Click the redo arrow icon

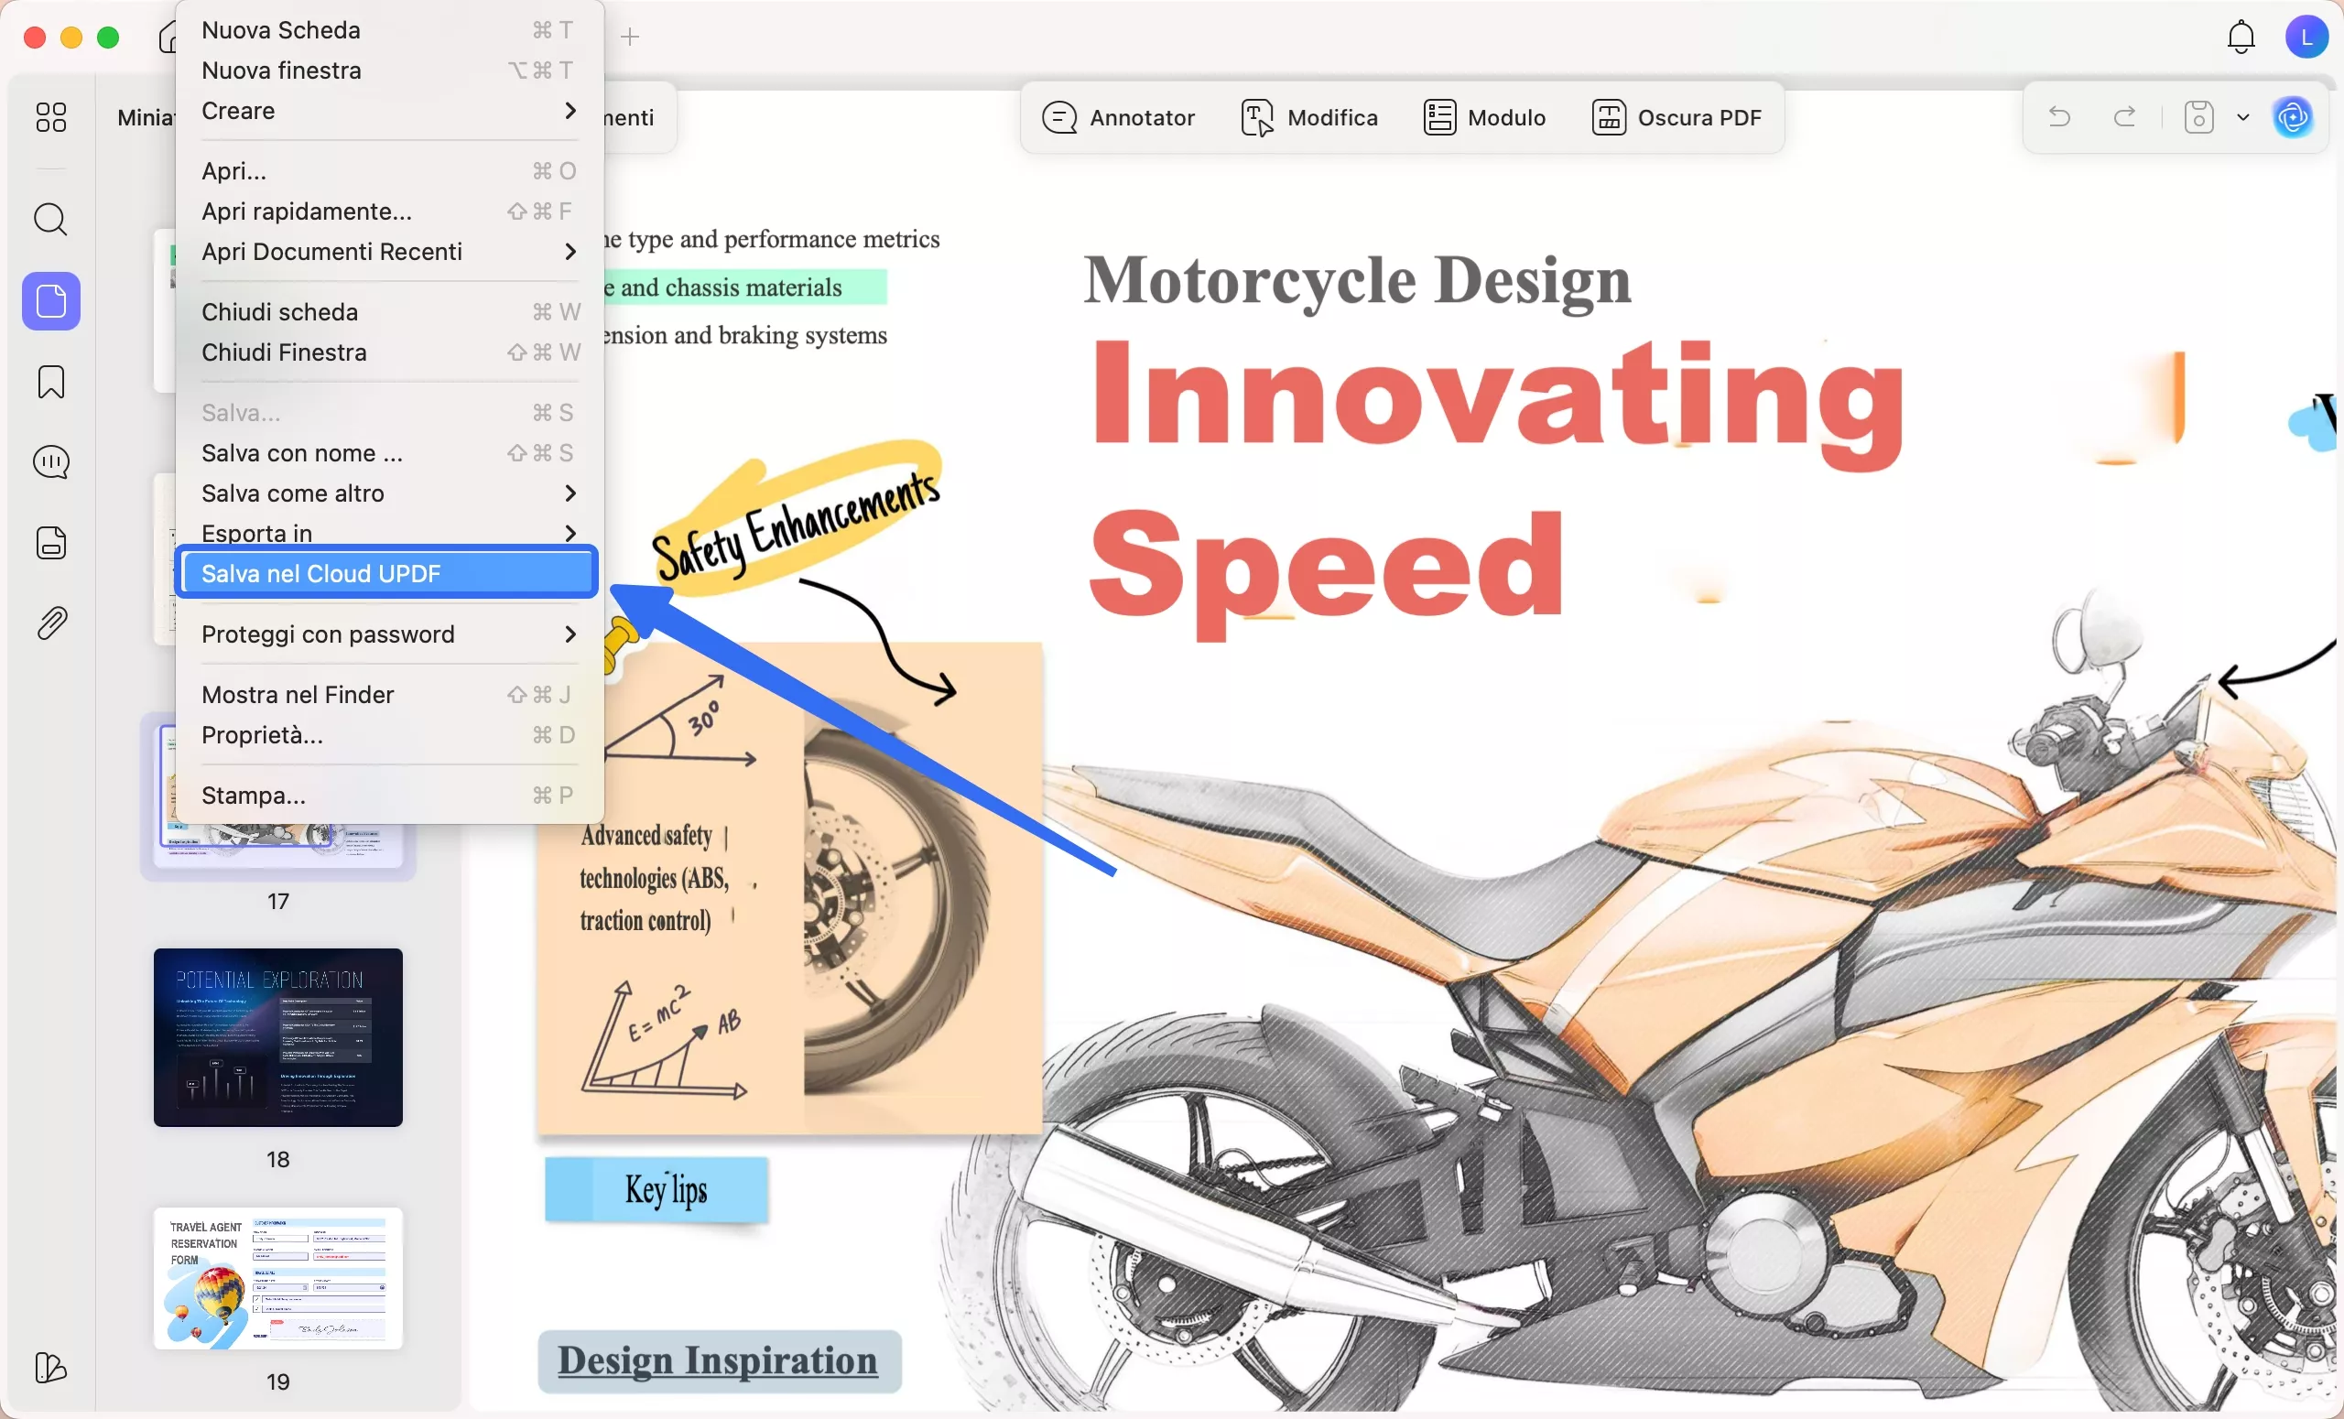2124,117
